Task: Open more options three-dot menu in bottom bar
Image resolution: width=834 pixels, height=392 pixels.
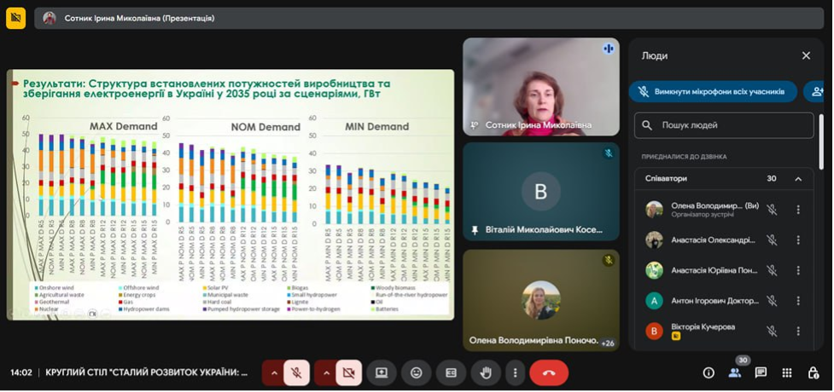Action: 514,372
